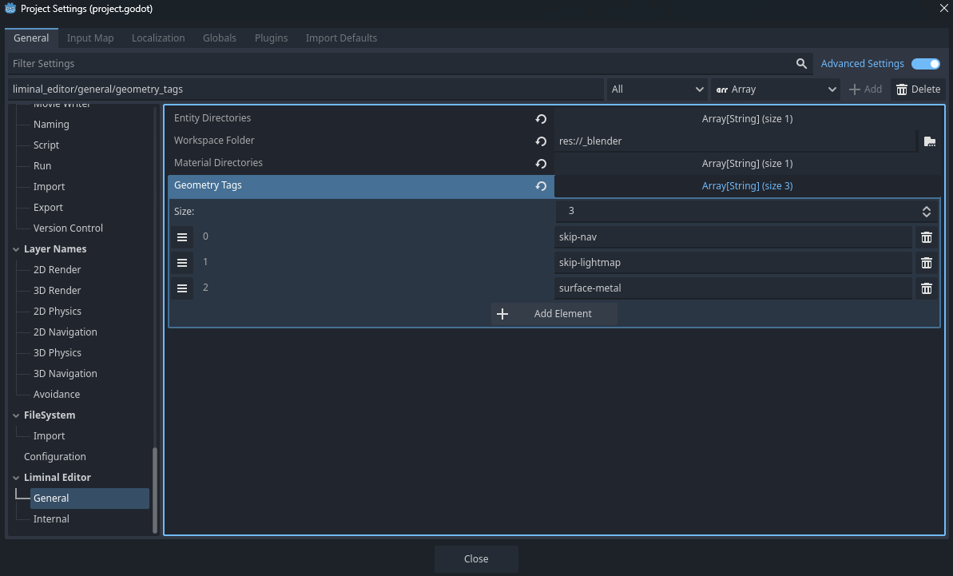Delete the surface-metal array element
This screenshot has height=576, width=953.
(x=927, y=288)
